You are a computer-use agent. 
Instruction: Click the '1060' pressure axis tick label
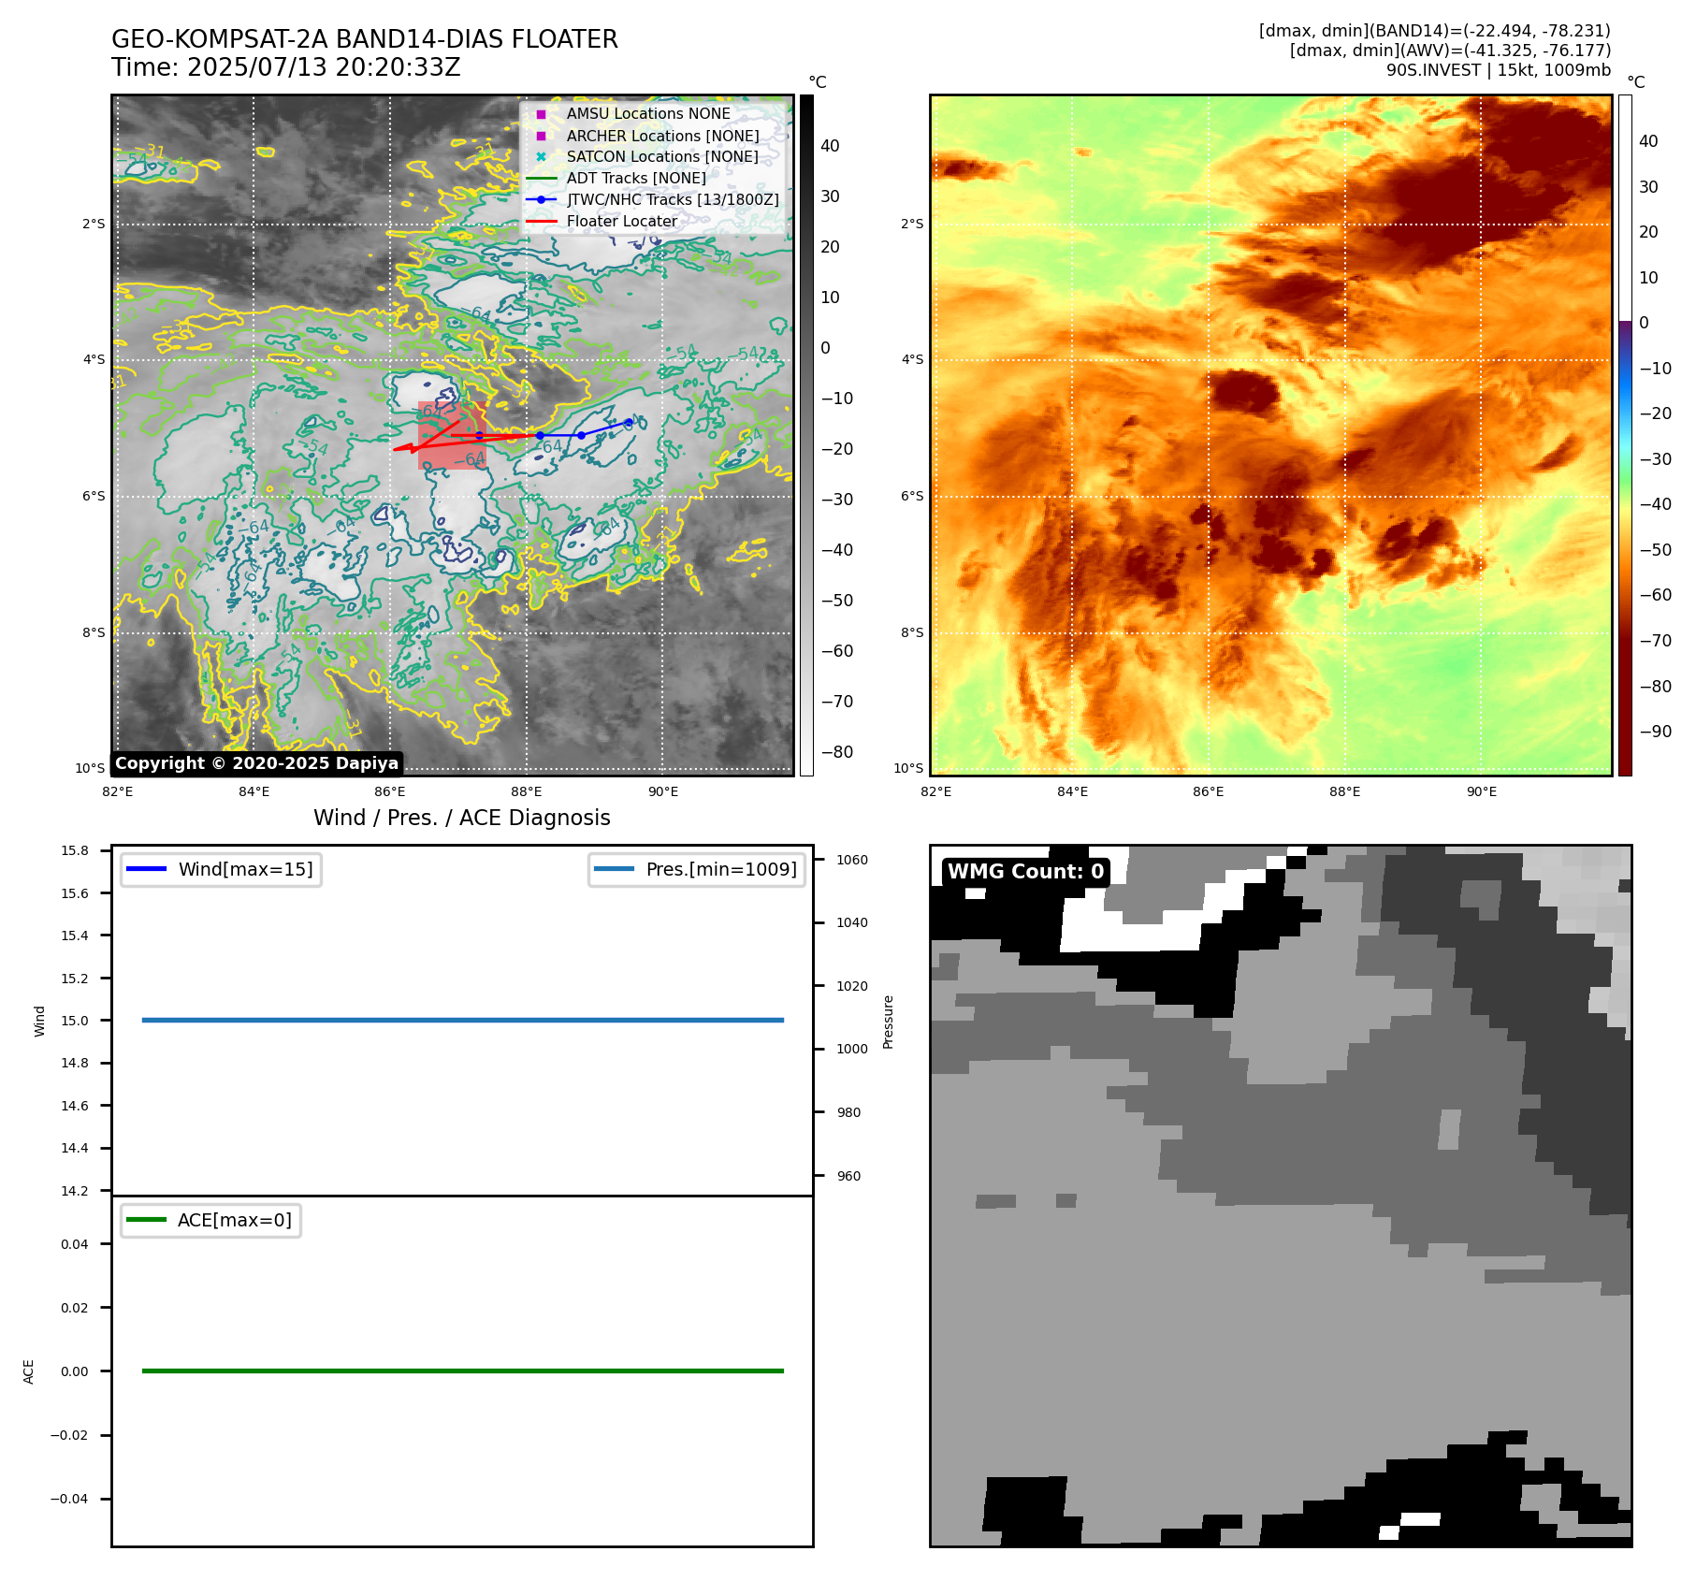pos(852,861)
